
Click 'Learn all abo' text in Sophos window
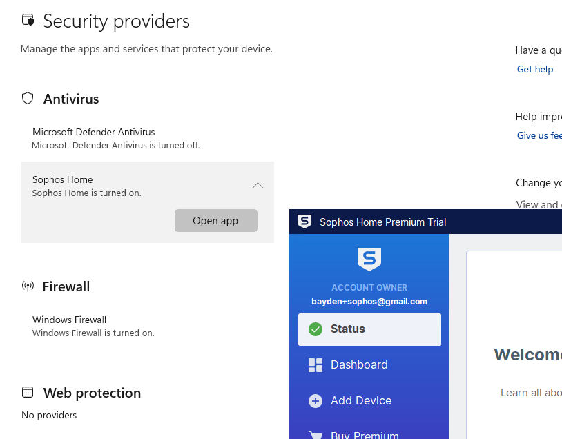coord(531,393)
